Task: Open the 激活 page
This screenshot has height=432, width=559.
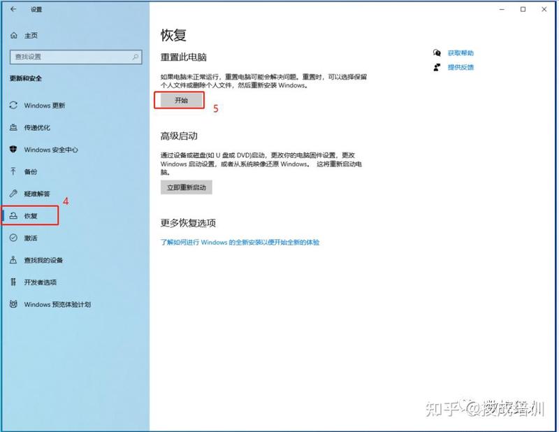Action: coord(31,238)
